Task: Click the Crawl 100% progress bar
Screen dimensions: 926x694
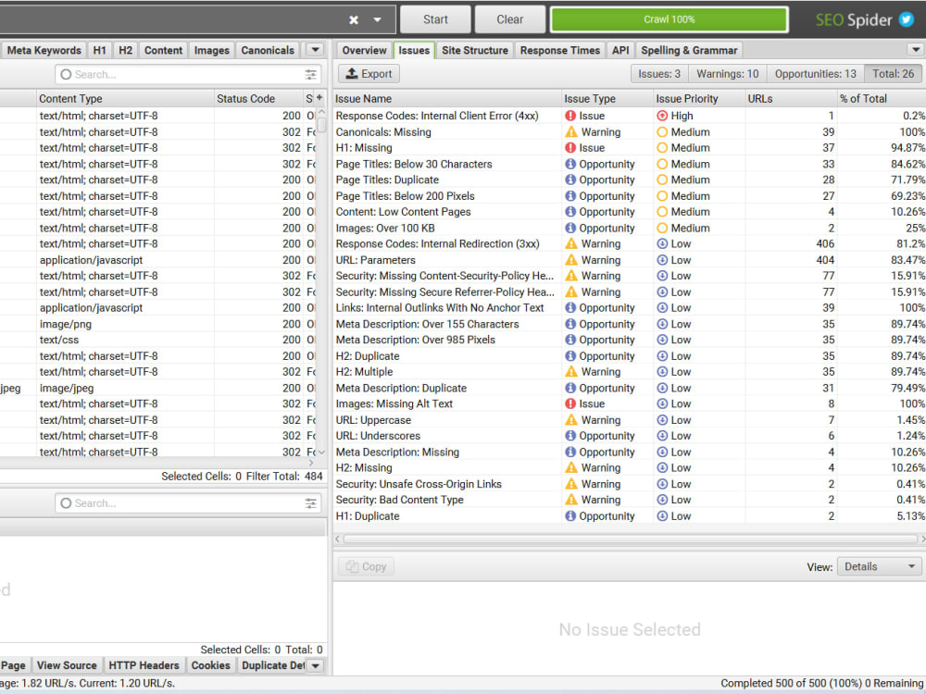Action: point(669,19)
